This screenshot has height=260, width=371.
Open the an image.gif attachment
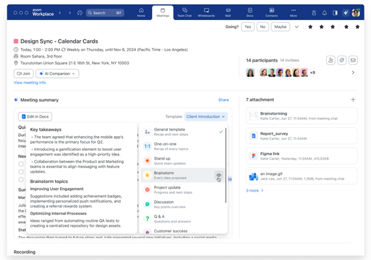(x=301, y=176)
